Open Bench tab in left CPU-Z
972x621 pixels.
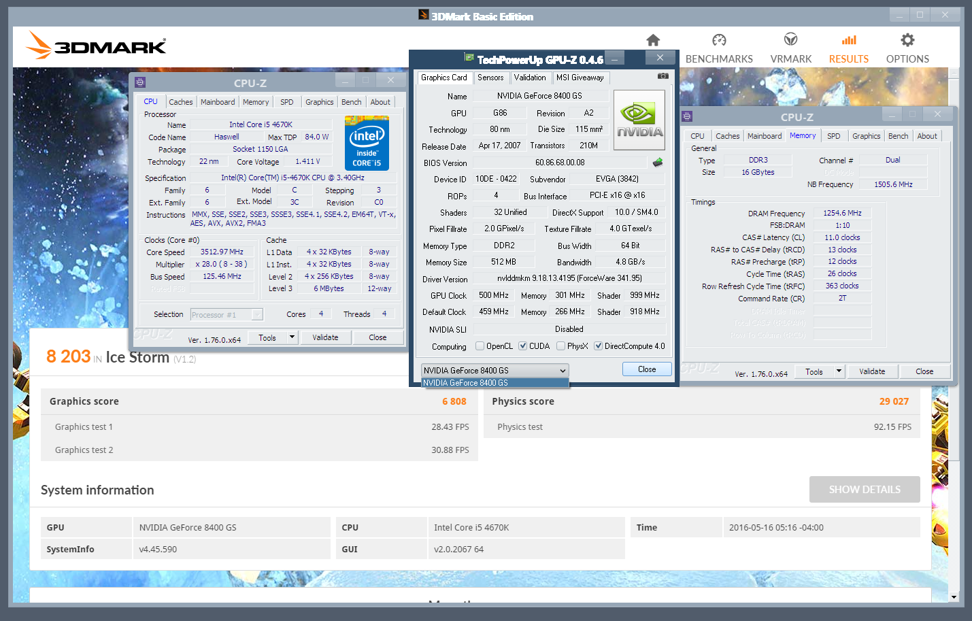(x=352, y=102)
